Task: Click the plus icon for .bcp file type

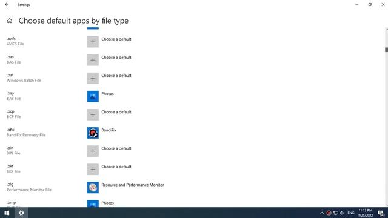Action: (x=93, y=114)
